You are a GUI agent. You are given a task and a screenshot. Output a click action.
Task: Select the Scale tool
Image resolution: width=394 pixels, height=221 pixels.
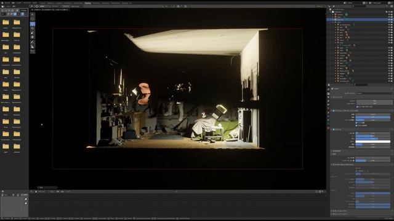[x=33, y=33]
